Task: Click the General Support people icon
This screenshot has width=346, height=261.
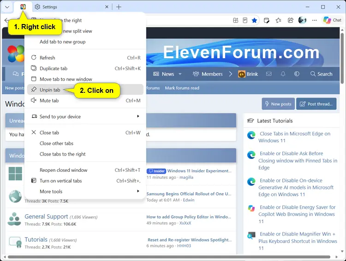Action: [x=14, y=219]
